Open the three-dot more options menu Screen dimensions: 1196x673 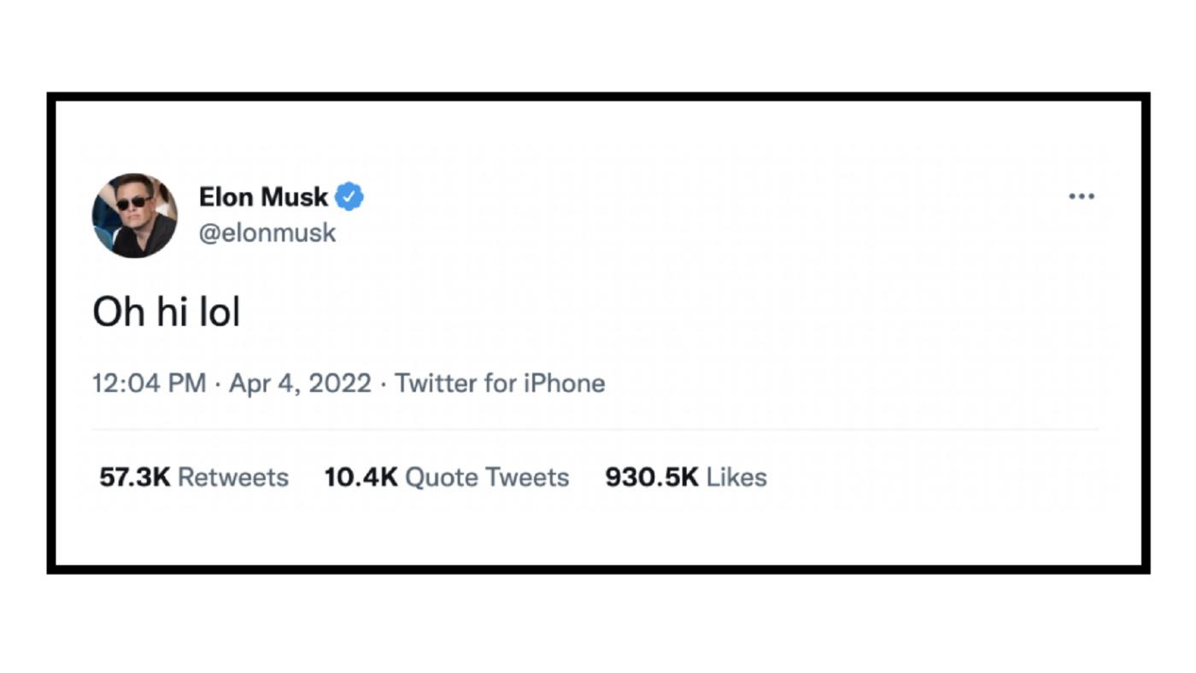click(1082, 197)
